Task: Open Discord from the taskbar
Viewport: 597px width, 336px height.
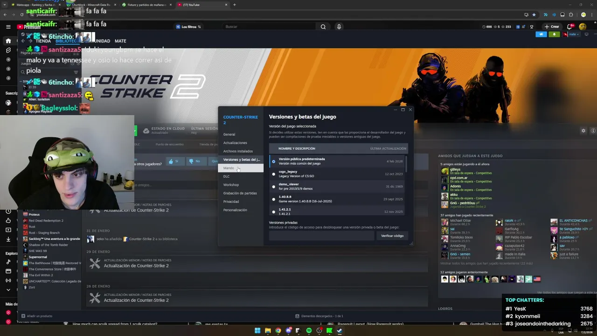Action: point(288,330)
